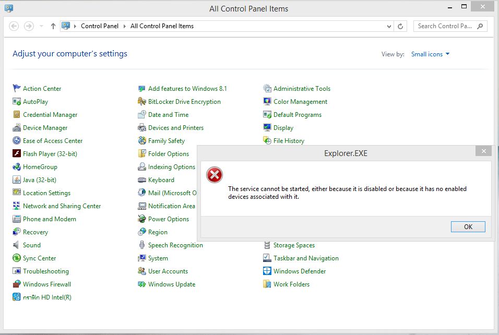Screen dimensions: 499x335
Task: Close the Explorer.EXE error dialog
Action: 483,151
